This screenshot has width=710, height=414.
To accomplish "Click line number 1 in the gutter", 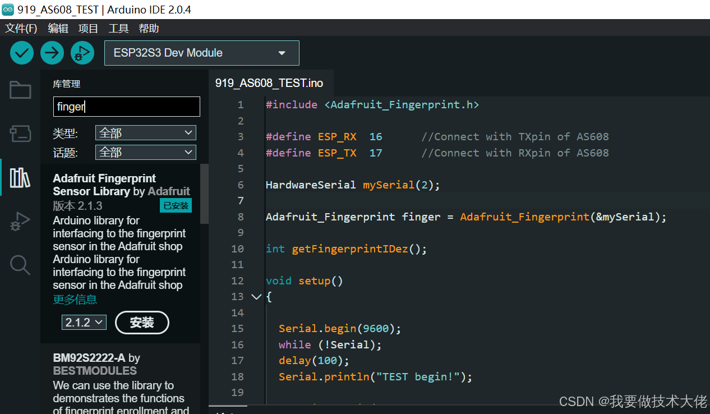I will coord(241,104).
